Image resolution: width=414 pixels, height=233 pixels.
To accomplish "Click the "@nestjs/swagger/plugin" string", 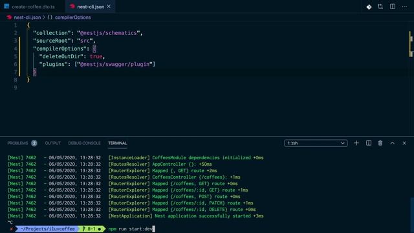I will (114, 64).
